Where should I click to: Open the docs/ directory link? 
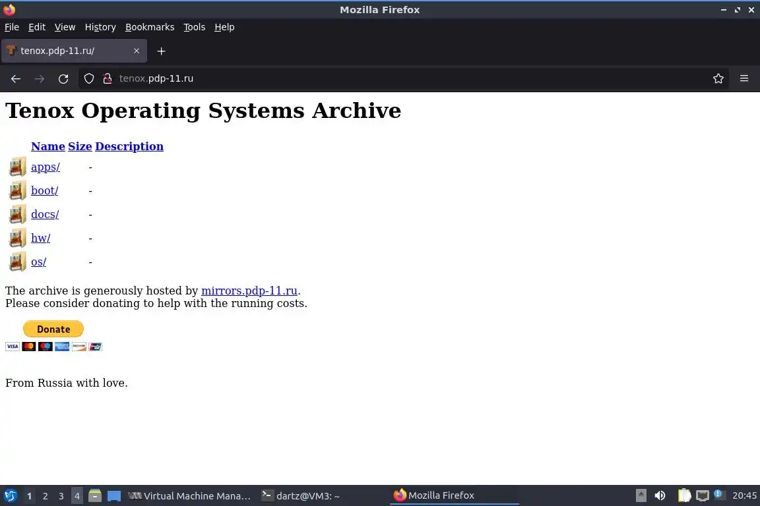coord(45,215)
